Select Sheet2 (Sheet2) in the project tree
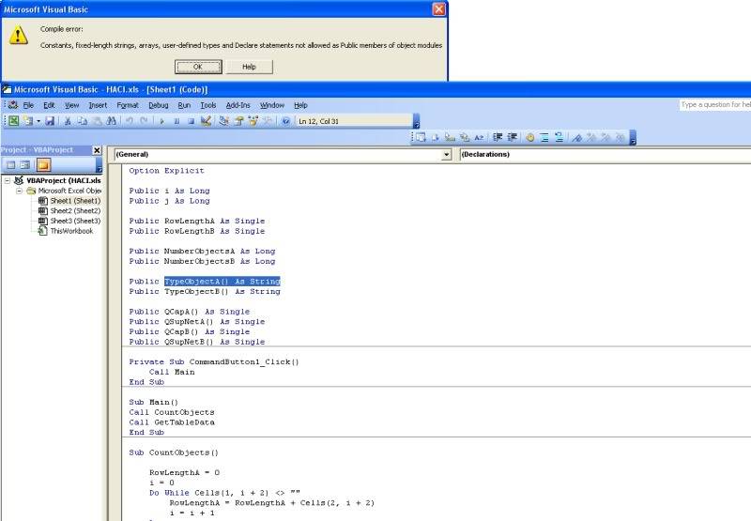Viewport: 751px width, 521px height. click(x=74, y=211)
